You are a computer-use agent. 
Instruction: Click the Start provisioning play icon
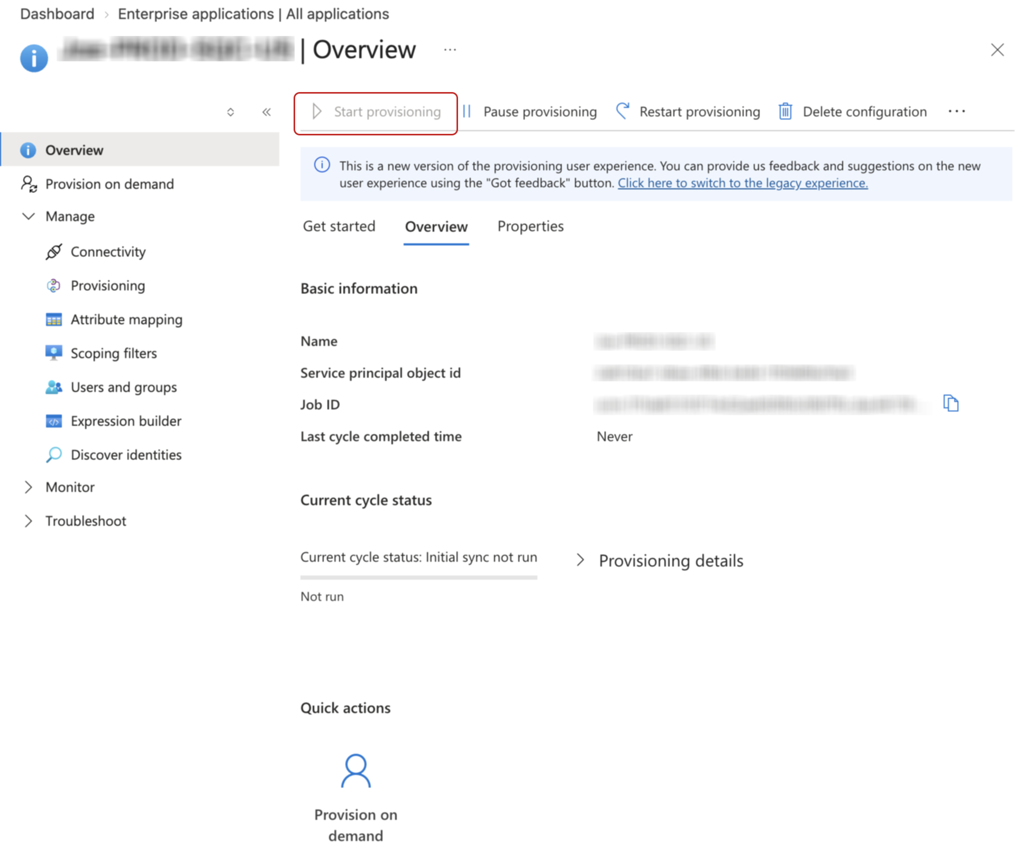[317, 112]
